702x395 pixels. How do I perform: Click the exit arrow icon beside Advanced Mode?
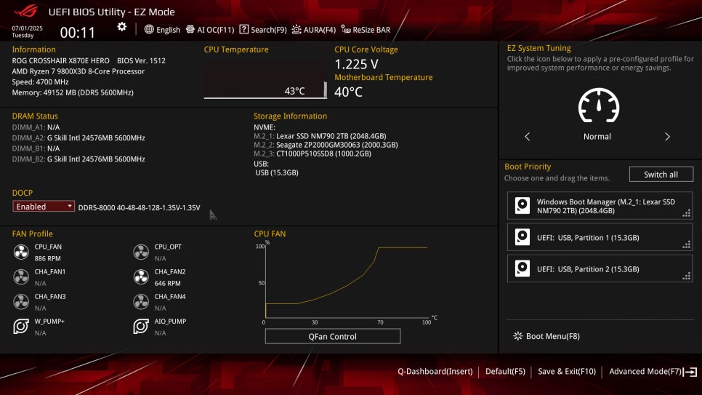pyautogui.click(x=691, y=372)
